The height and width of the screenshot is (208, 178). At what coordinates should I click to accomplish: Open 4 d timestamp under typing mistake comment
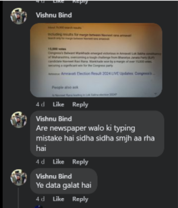tap(40, 162)
